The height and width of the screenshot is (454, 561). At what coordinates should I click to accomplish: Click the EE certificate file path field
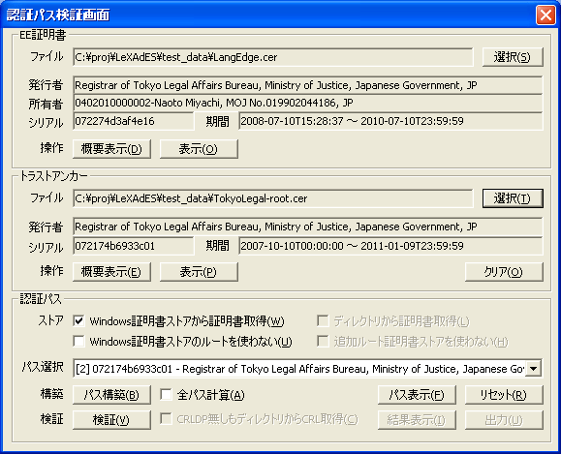coord(273,57)
